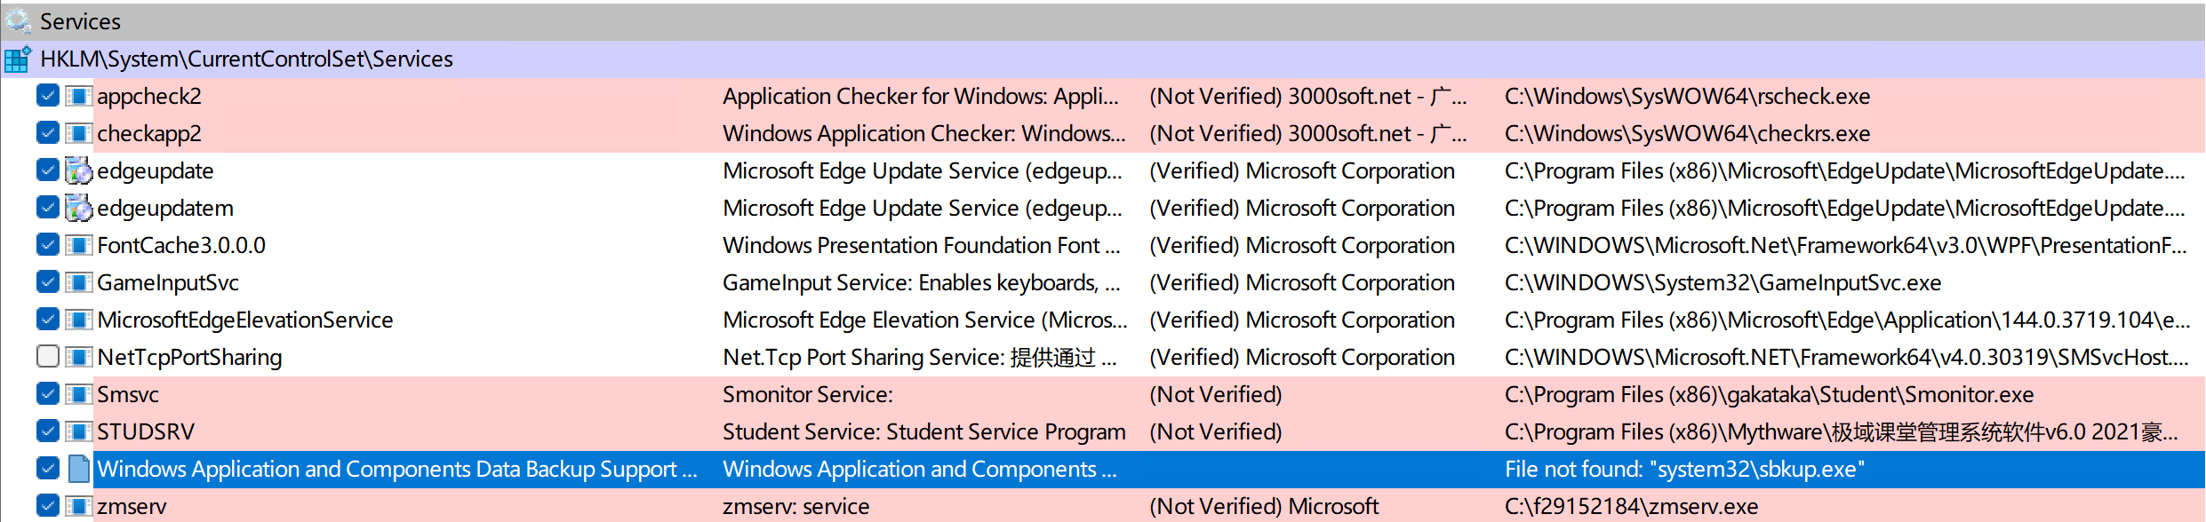
Task: Click the edgeupdate service icon
Action: [x=79, y=170]
